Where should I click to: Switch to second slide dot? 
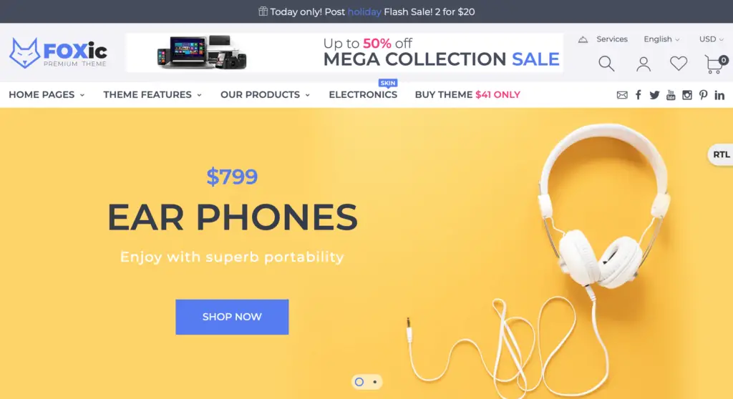(375, 382)
